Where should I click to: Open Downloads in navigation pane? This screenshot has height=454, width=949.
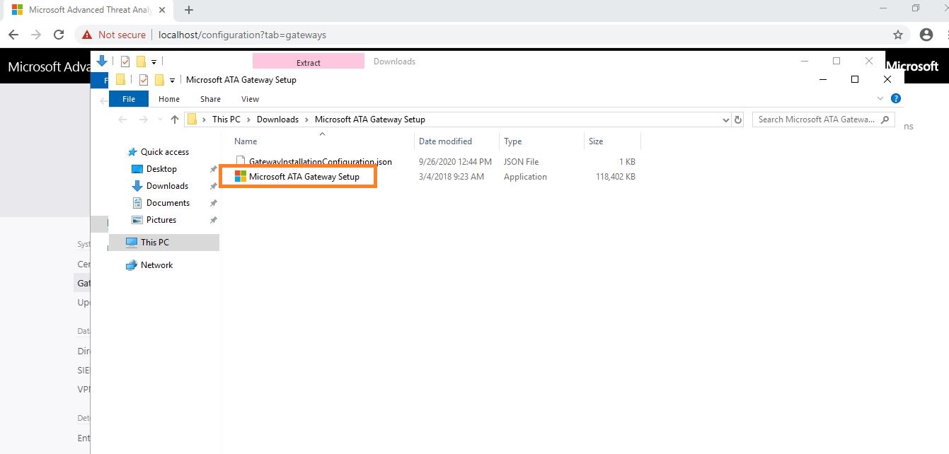(x=167, y=186)
